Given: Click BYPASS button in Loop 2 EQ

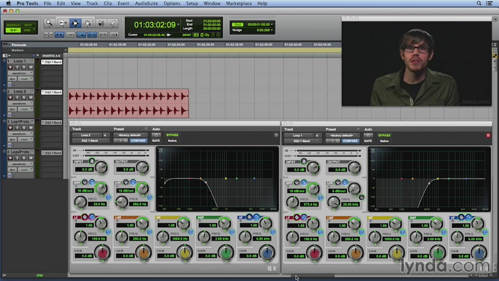Looking at the screenshot, I should tap(172, 135).
